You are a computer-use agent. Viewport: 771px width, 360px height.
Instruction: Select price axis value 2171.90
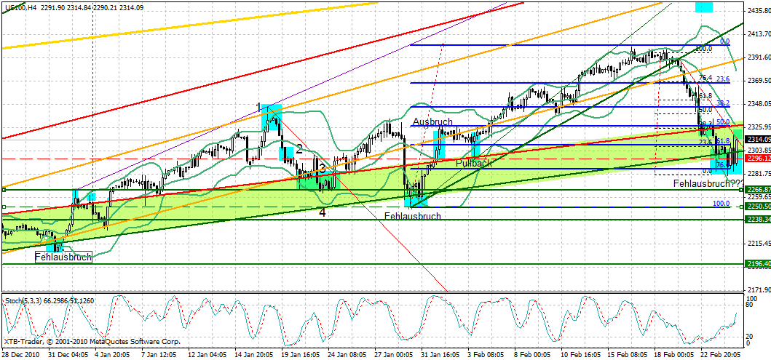[x=758, y=289]
